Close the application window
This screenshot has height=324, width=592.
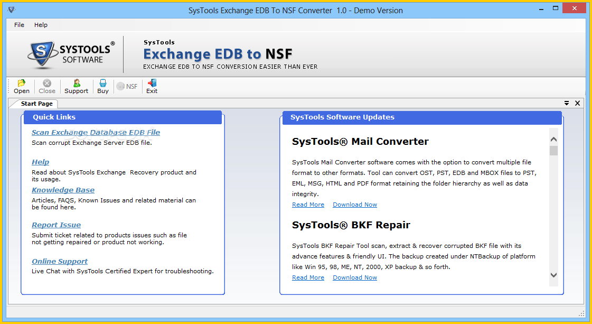point(575,8)
